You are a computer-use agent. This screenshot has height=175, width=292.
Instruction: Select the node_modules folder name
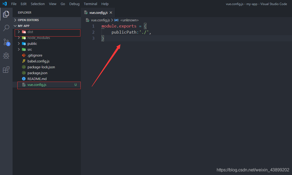pos(39,38)
